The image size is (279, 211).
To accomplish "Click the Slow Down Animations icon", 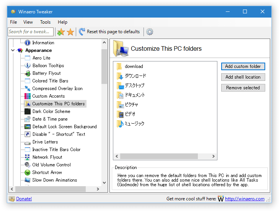I will coord(28,180).
